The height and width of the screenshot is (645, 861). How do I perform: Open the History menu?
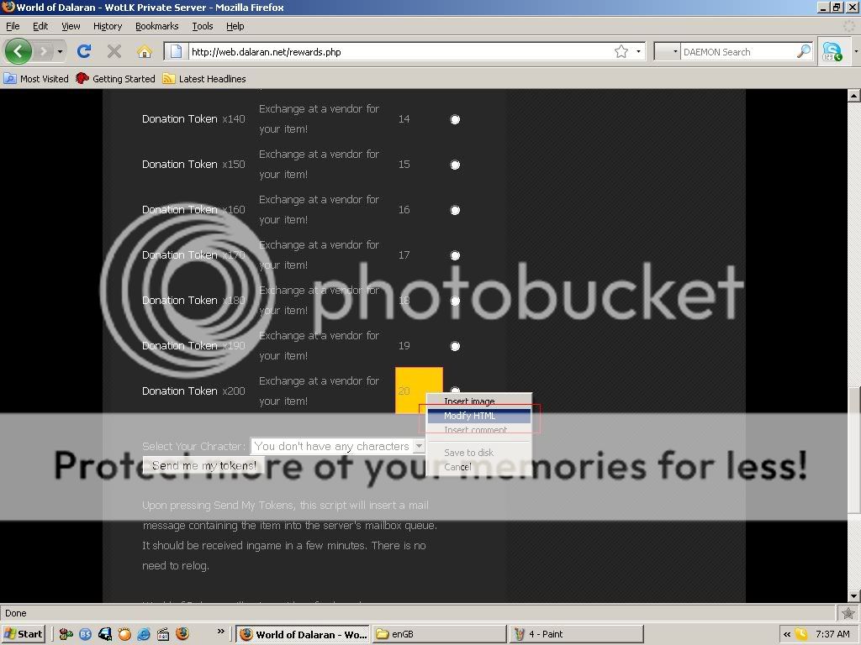pyautogui.click(x=108, y=26)
